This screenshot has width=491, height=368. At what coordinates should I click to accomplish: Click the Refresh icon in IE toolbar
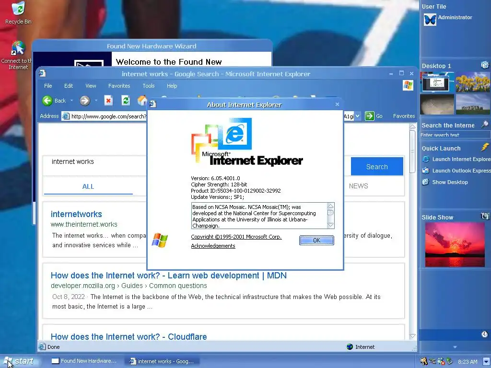(126, 101)
